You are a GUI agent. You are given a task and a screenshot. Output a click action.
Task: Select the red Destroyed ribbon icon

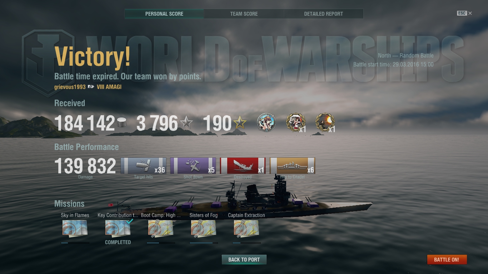click(x=243, y=166)
